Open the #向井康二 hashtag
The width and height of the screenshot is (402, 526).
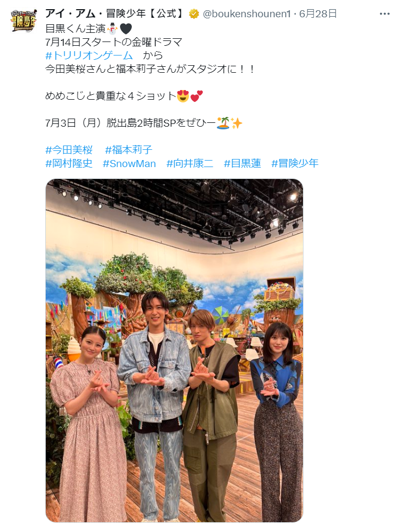point(190,163)
